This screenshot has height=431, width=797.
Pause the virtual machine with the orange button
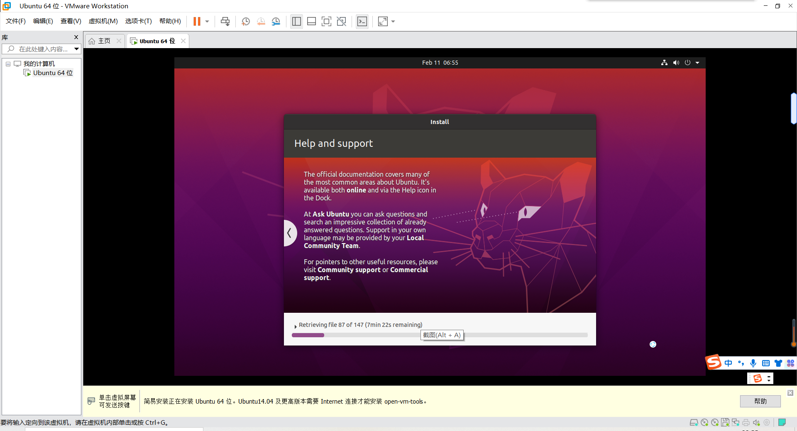coord(197,21)
